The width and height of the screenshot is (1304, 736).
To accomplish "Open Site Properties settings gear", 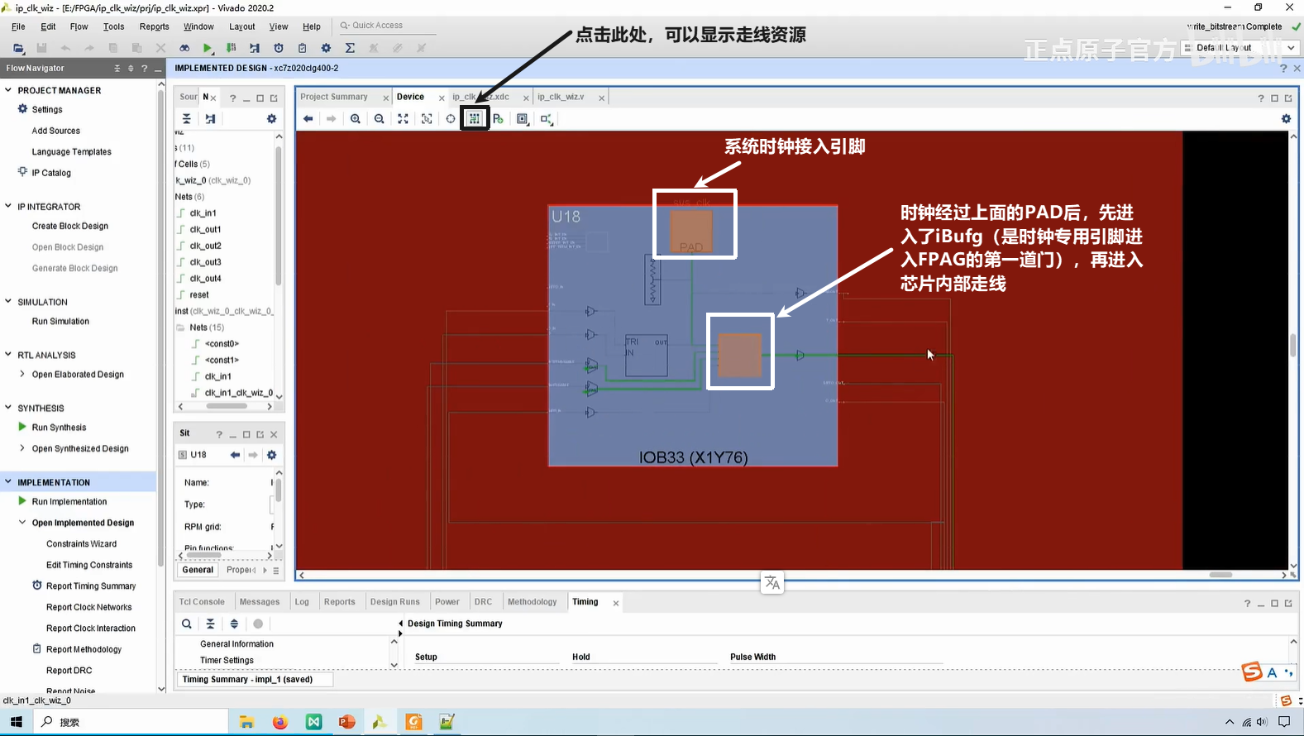I will click(x=271, y=455).
